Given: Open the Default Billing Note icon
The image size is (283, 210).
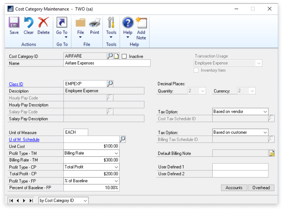Looking at the screenshot, I should click(272, 153).
